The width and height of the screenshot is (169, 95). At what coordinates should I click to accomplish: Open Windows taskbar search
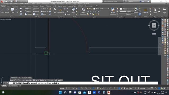pyautogui.click(x=65, y=92)
